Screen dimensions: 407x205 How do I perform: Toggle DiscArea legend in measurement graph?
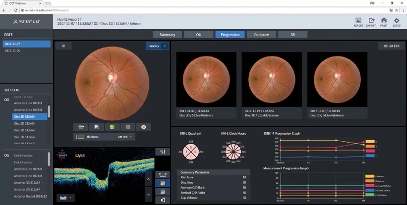coord(375,181)
